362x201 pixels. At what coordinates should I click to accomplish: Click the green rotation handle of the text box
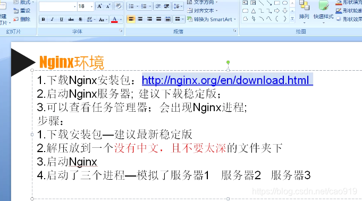pyautogui.click(x=228, y=62)
